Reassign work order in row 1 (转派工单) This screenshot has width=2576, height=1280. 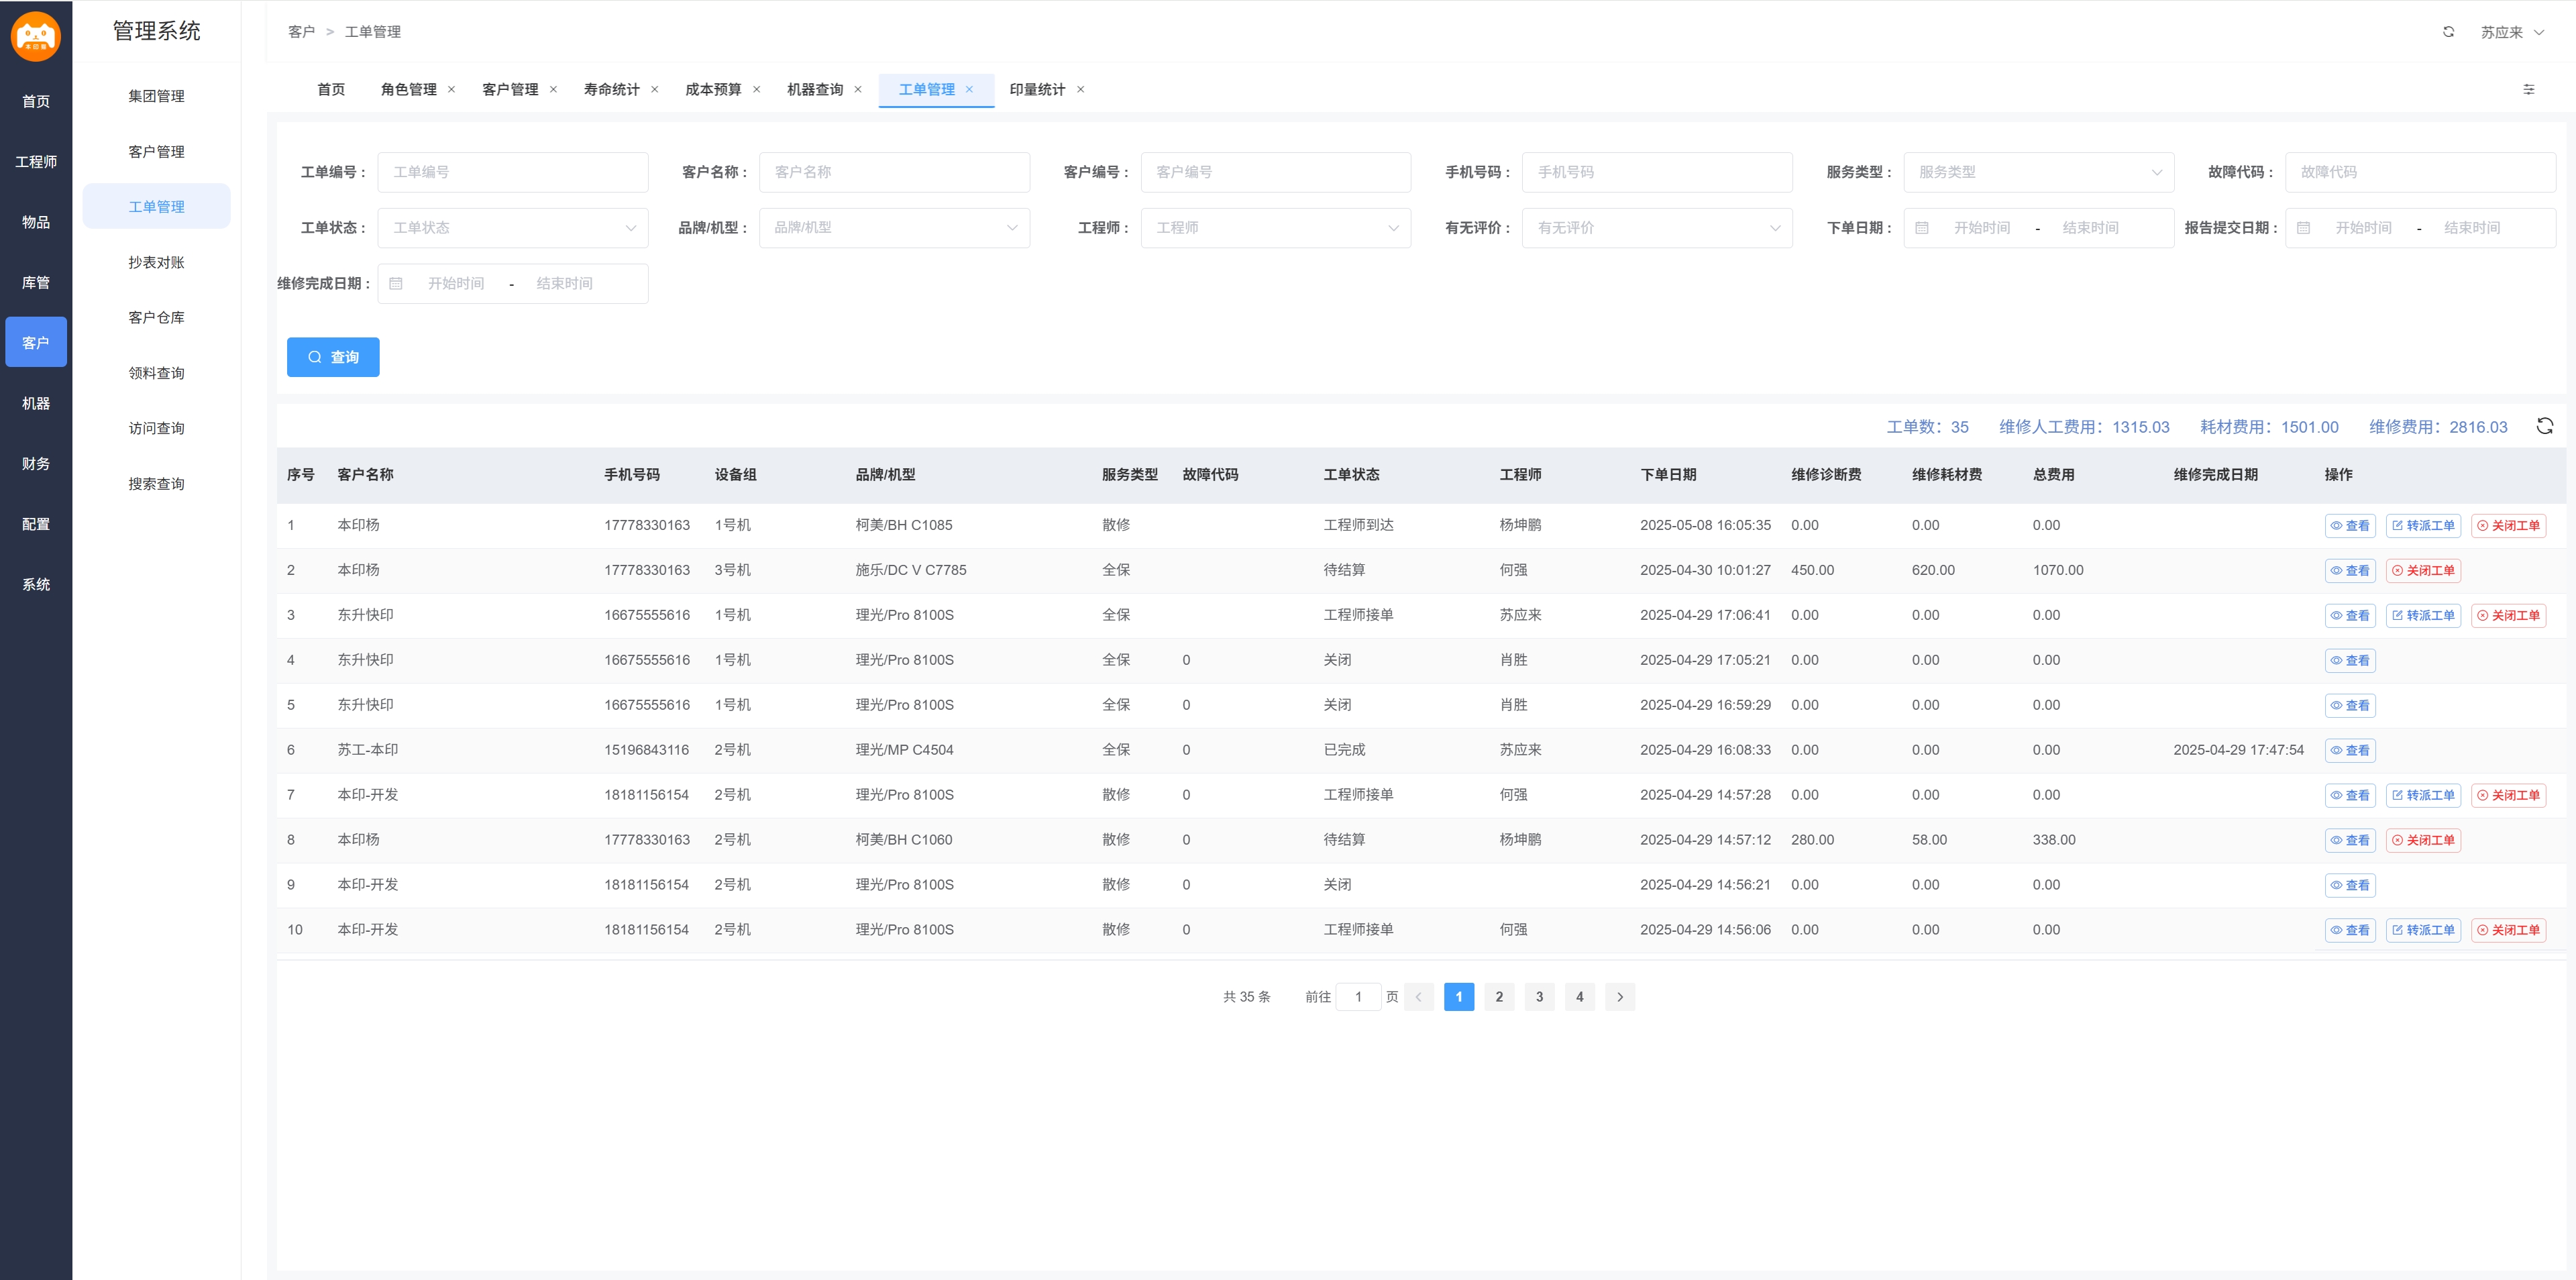[2424, 526]
